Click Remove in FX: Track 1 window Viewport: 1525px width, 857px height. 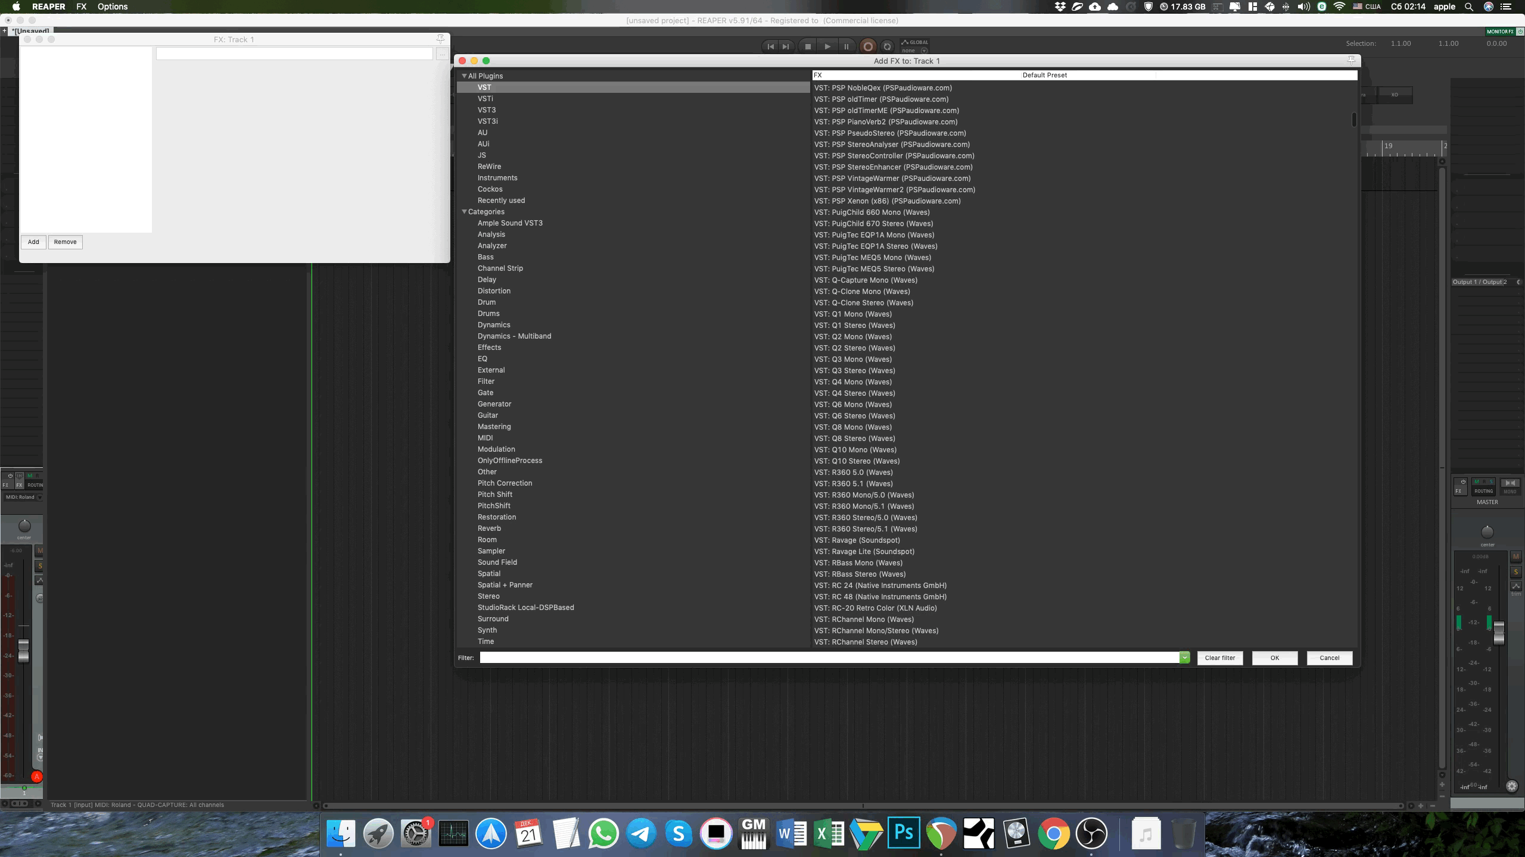point(65,242)
